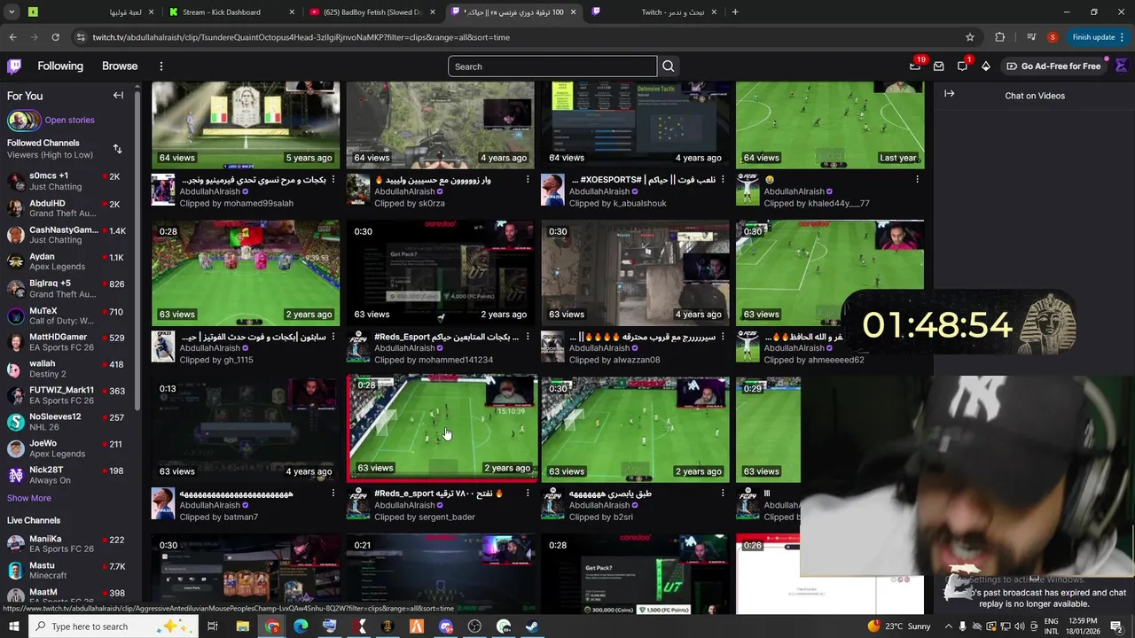Screen dimensions: 1135x638
Task: Open a new Chrome tab
Action: (735, 12)
